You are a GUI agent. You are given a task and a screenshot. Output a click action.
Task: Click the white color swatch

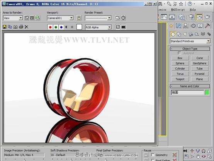79,27
